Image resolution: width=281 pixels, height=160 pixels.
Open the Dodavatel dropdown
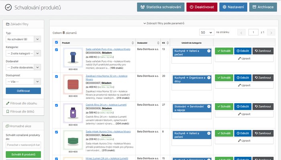tap(23, 67)
